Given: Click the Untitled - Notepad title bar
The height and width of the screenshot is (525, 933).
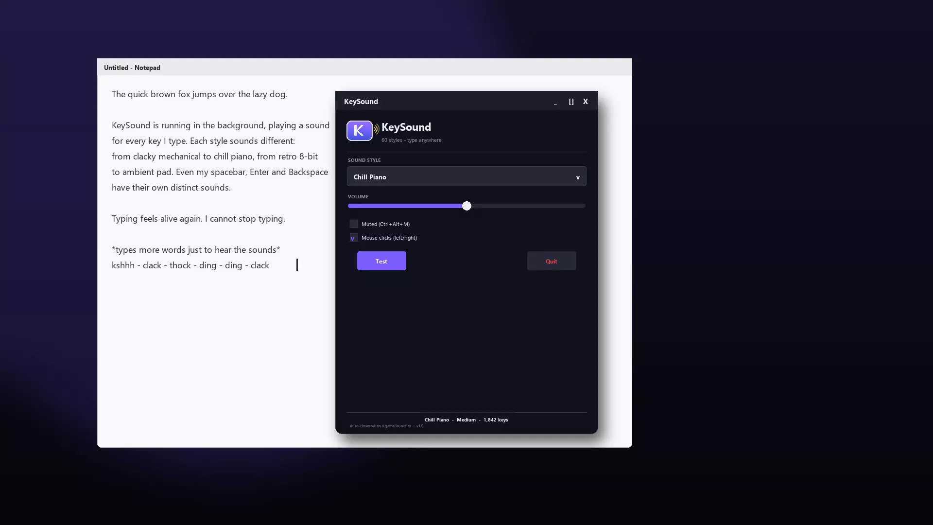Looking at the screenshot, I should 364,68.
